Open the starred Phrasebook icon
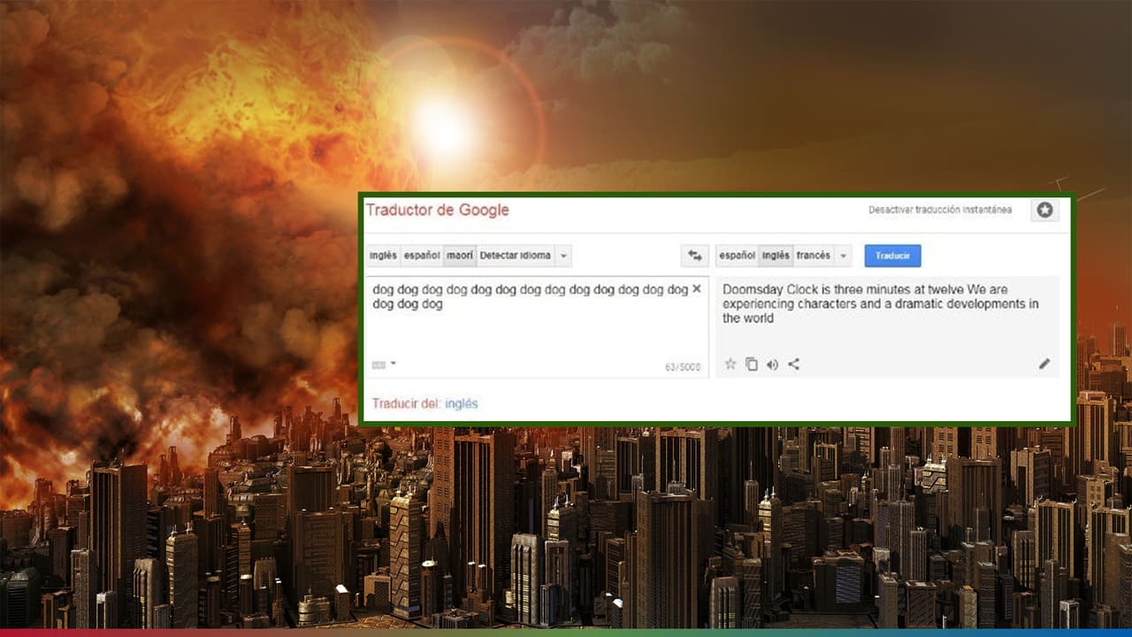 click(x=1044, y=210)
